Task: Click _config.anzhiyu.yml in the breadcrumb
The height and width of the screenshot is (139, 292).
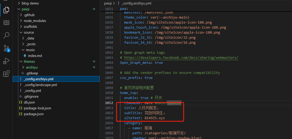Action: click(x=136, y=3)
